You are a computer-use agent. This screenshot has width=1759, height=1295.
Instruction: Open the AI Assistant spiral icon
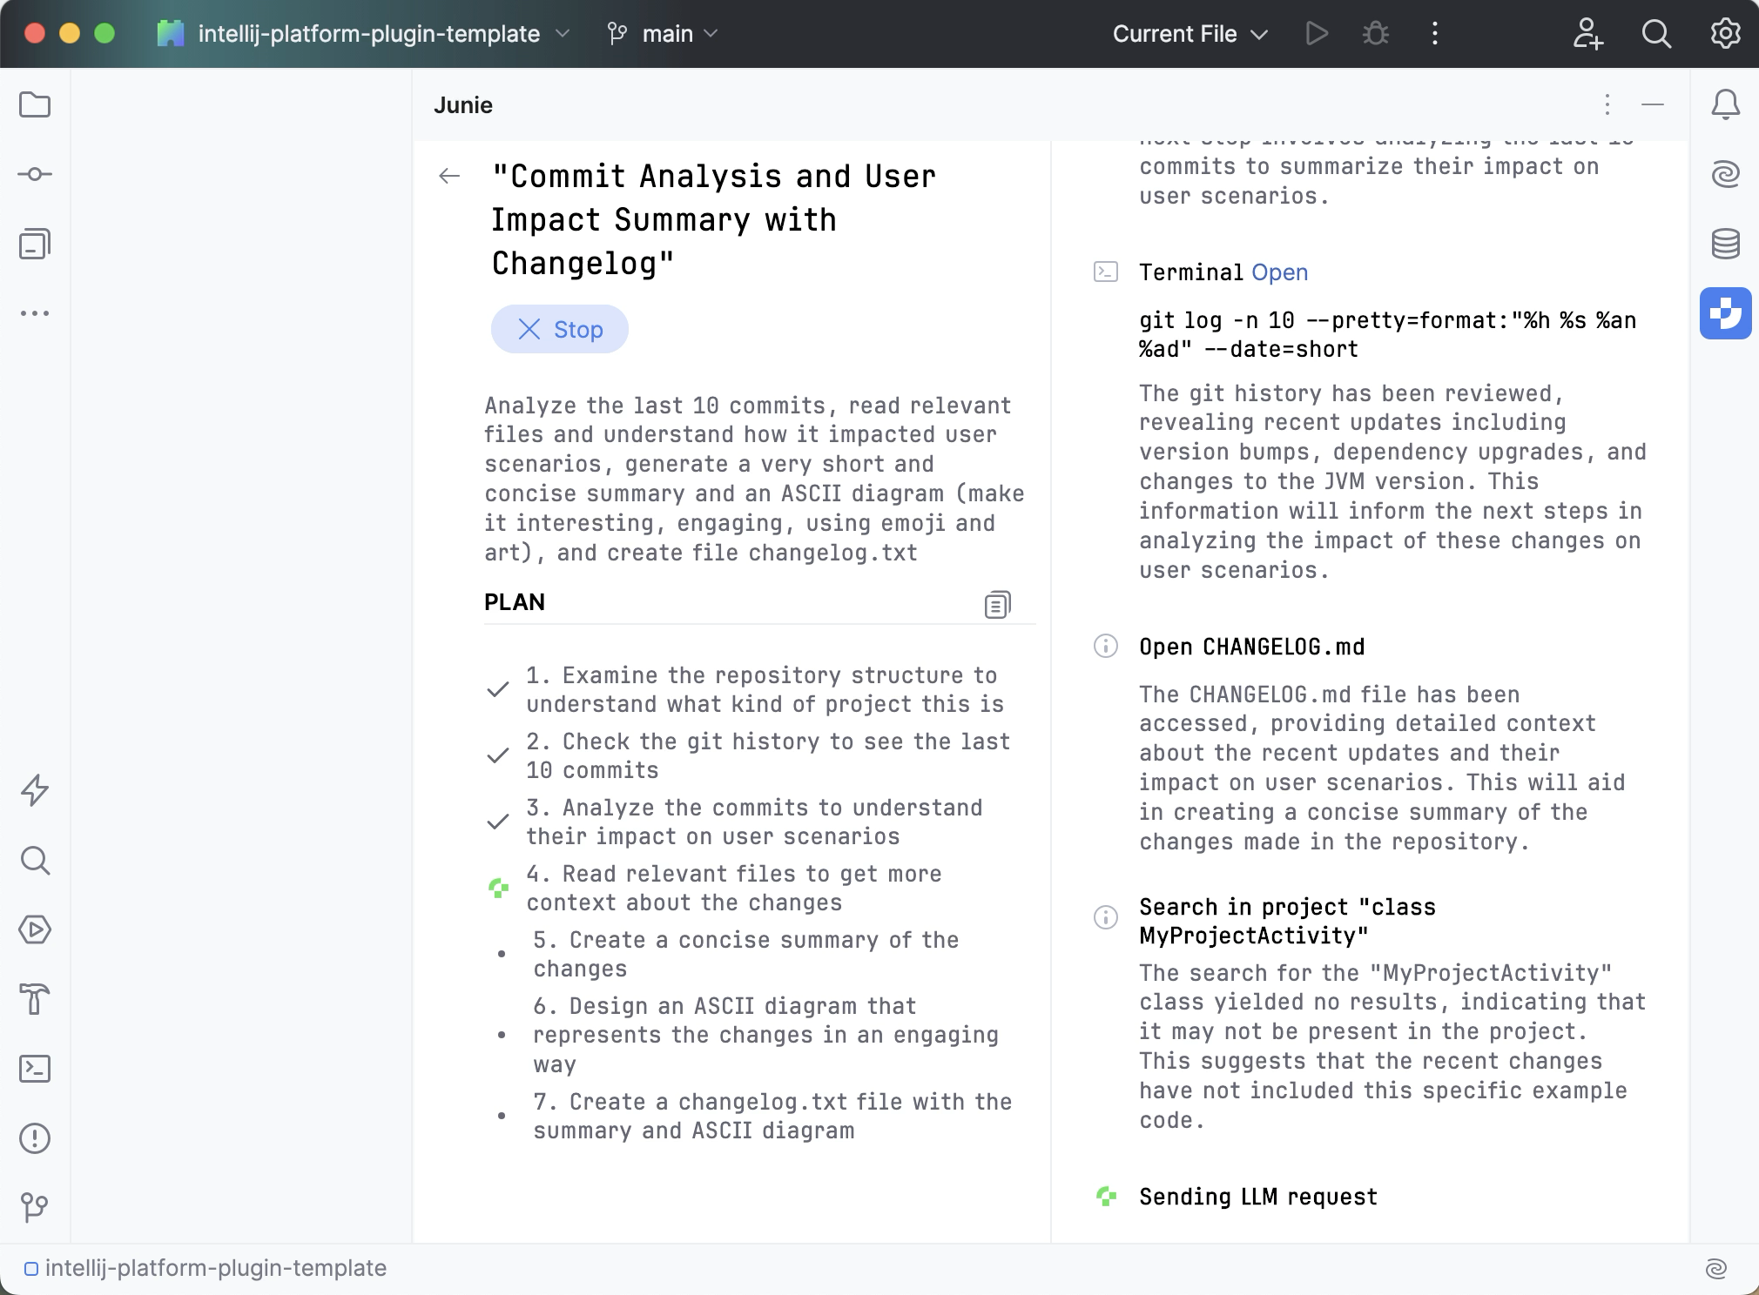point(1725,174)
